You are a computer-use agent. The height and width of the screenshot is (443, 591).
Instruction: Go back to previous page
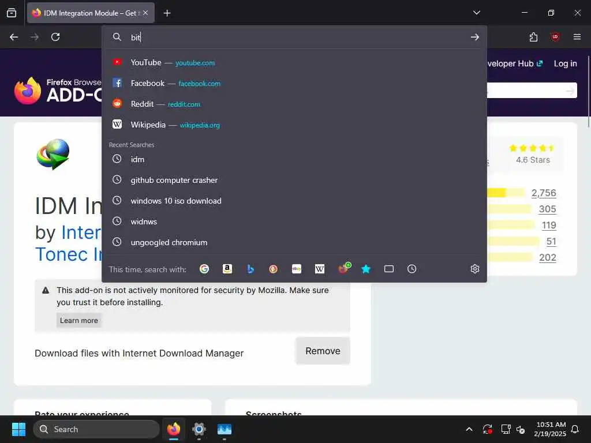(x=14, y=37)
